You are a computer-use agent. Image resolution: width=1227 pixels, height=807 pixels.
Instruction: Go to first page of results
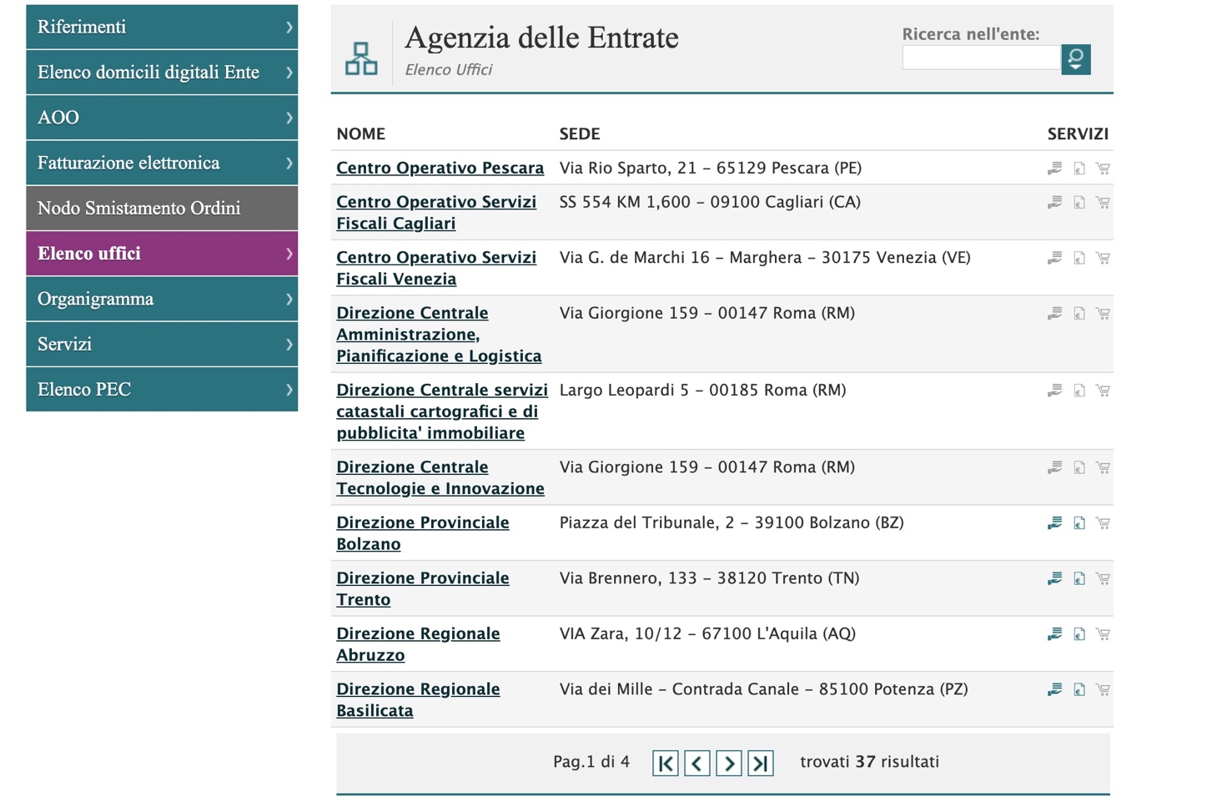click(x=665, y=763)
